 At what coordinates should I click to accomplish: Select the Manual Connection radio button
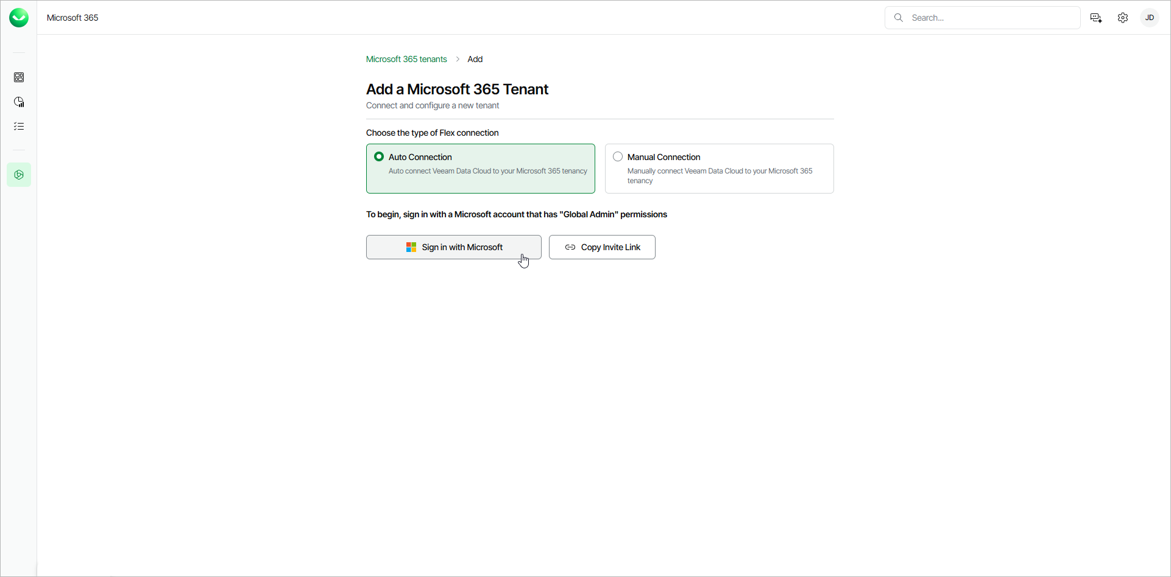[618, 157]
